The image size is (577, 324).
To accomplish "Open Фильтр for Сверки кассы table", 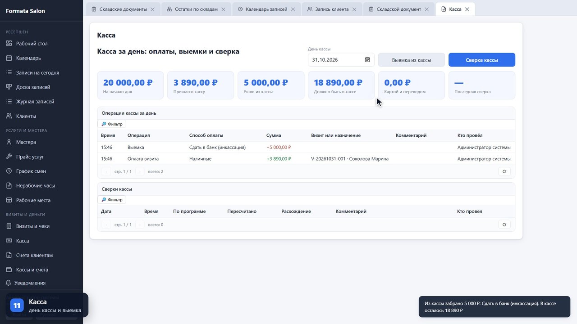I will coord(112,200).
